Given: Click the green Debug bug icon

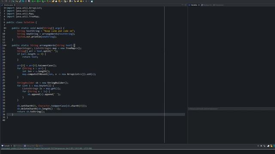Looking at the screenshot, I should (33, 1).
